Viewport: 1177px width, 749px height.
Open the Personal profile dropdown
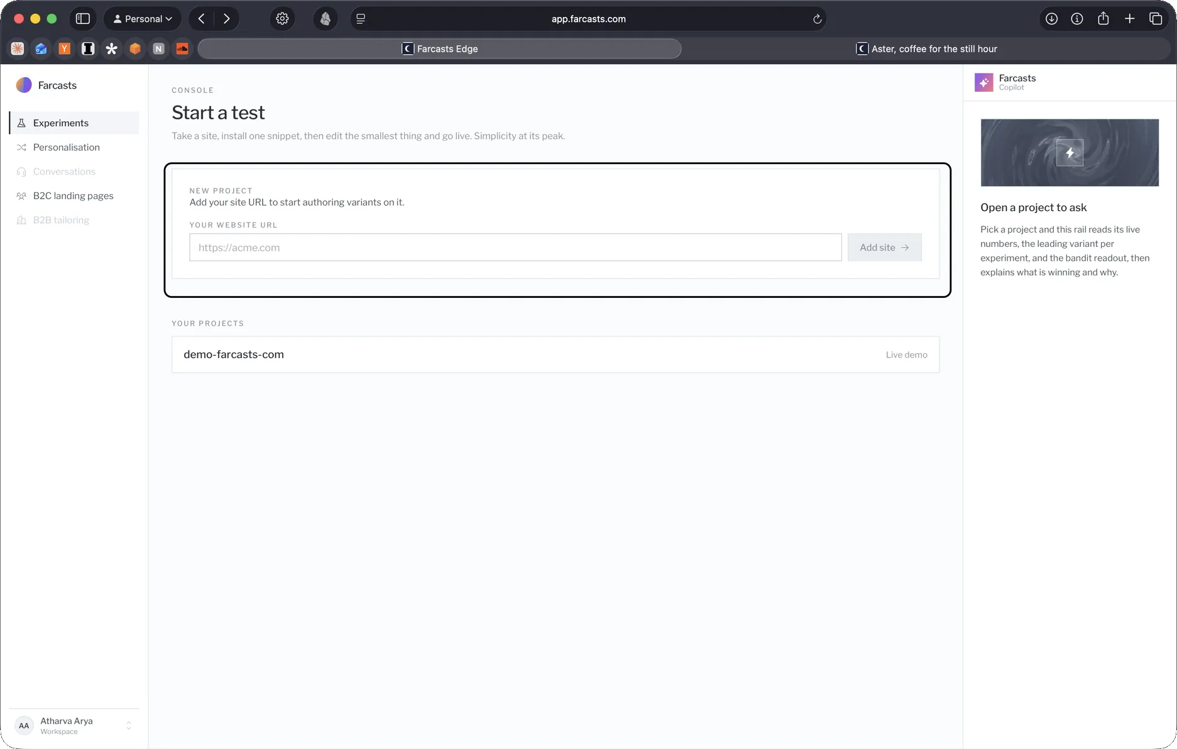143,19
